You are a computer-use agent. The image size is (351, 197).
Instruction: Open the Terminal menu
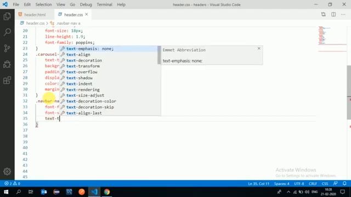click(x=105, y=4)
